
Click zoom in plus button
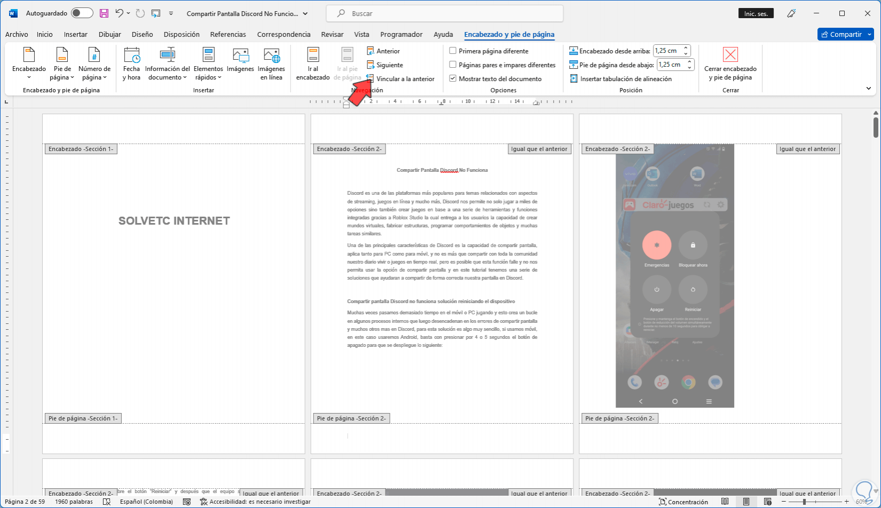(847, 502)
